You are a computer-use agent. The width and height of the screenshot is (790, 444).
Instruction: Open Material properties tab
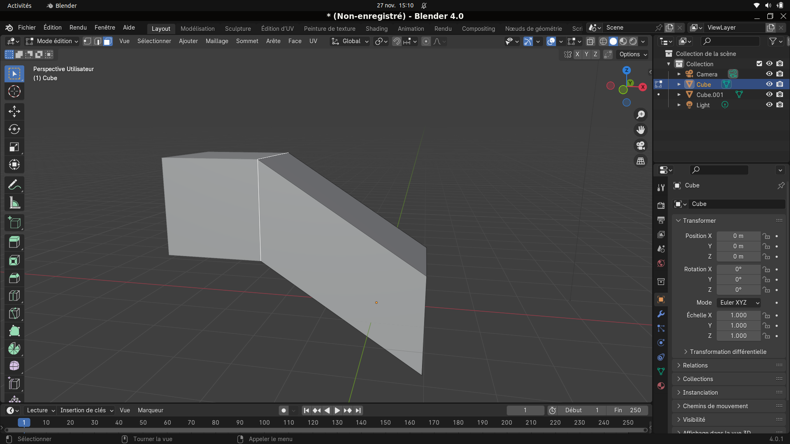click(x=661, y=386)
